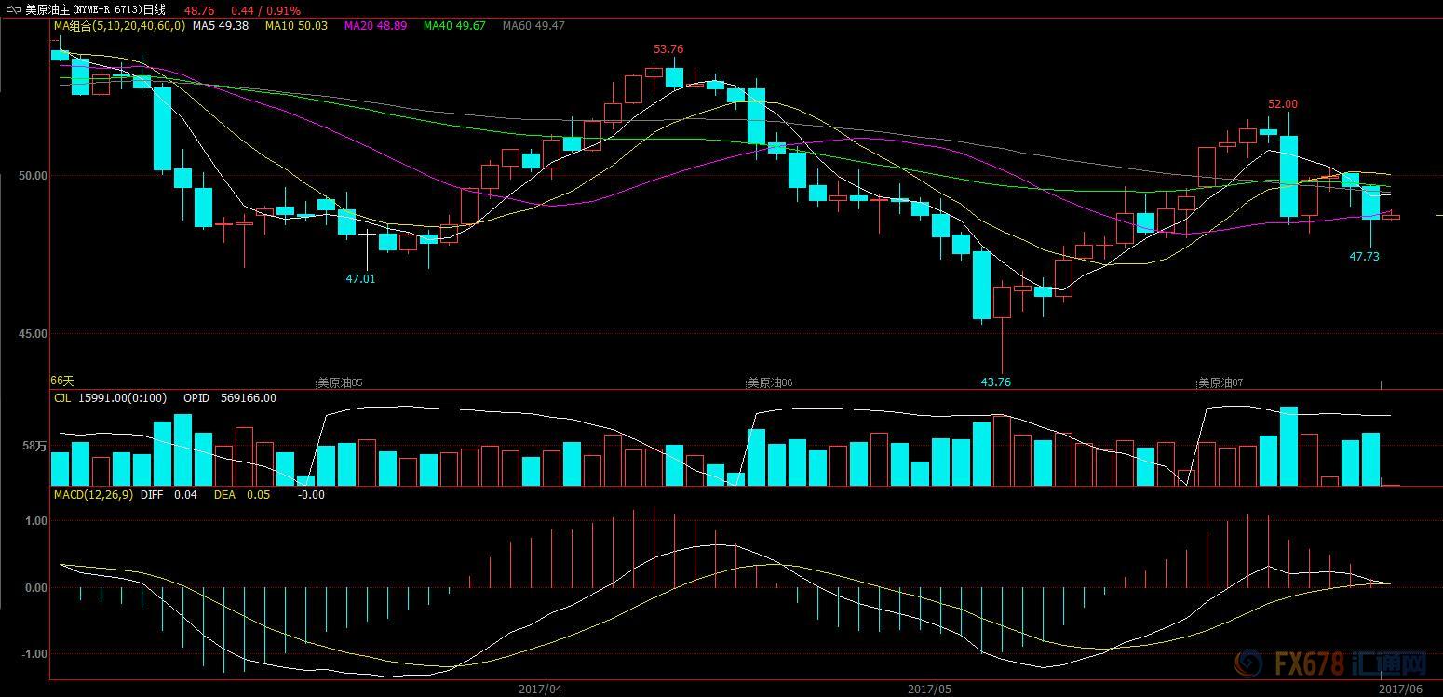1443x697 pixels.
Task: Click the 美原油06 contract marker
Action: click(769, 382)
